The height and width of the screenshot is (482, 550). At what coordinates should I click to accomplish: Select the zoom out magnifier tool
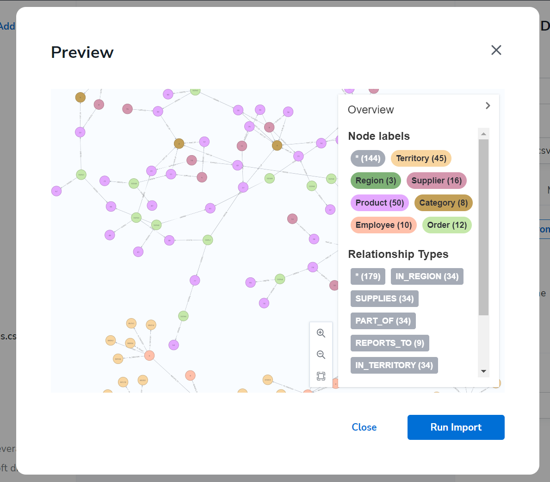[x=321, y=355]
